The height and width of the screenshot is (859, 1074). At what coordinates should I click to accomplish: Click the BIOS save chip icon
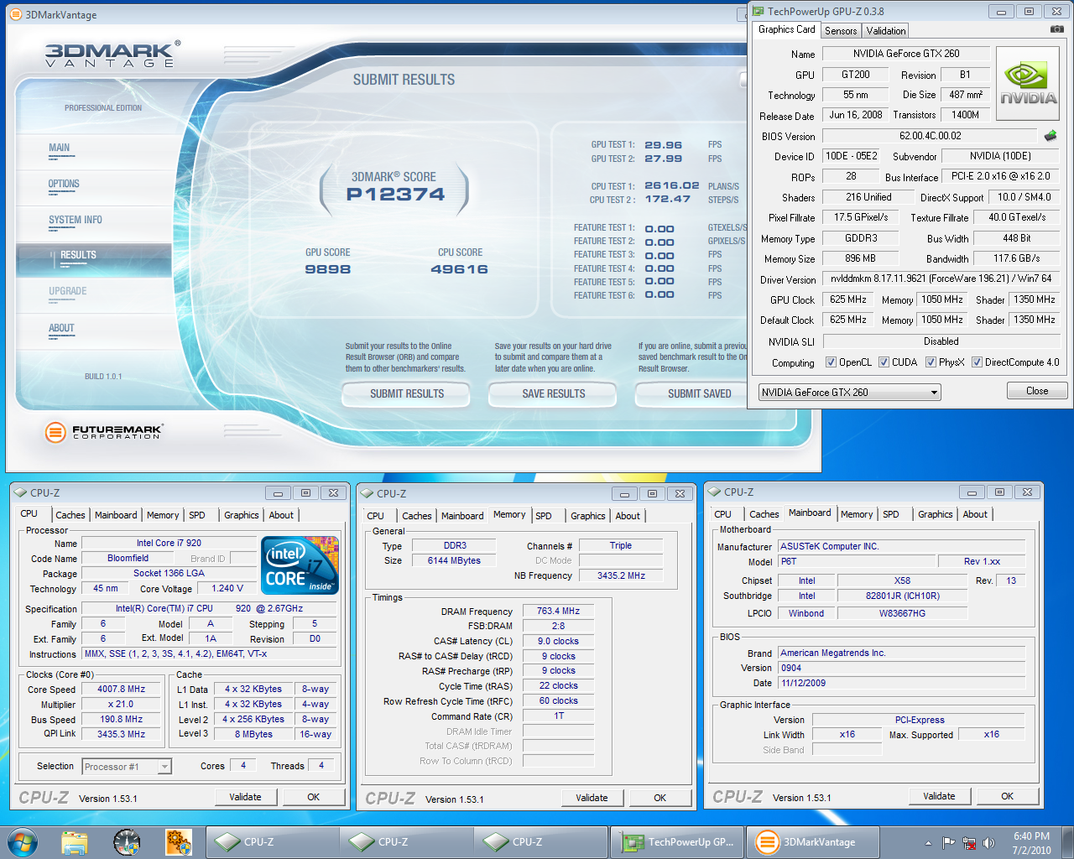1051,136
